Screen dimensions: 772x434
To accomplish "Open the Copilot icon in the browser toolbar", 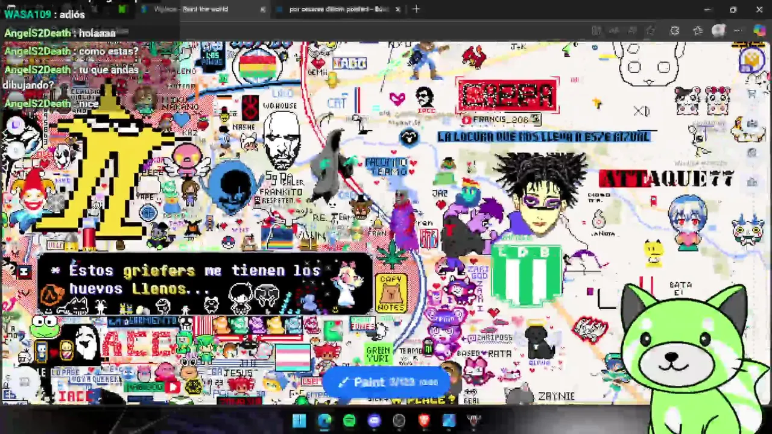I will [759, 31].
